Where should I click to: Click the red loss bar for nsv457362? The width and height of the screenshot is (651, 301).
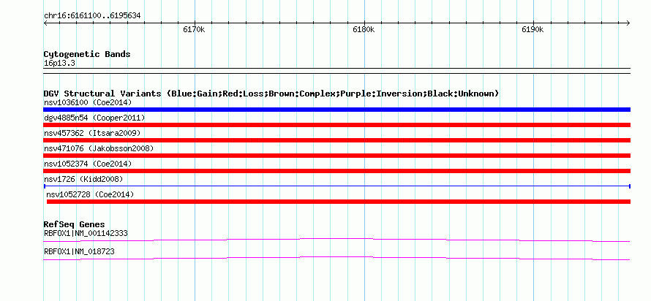point(336,140)
